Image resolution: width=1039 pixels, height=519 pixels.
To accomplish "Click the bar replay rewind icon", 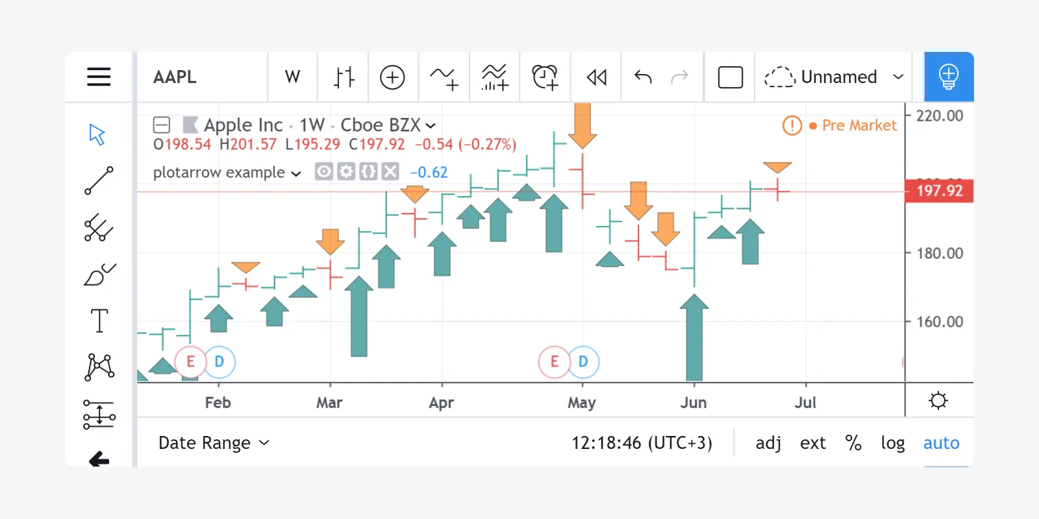I will pos(596,77).
